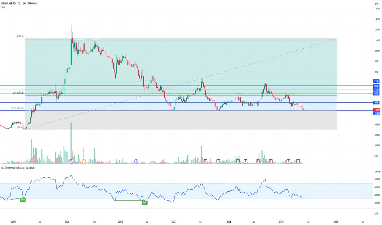Image resolution: width=382 pixels, height=225 pixels.
Task: Click the 2020 label on time axis
Action: [14, 222]
